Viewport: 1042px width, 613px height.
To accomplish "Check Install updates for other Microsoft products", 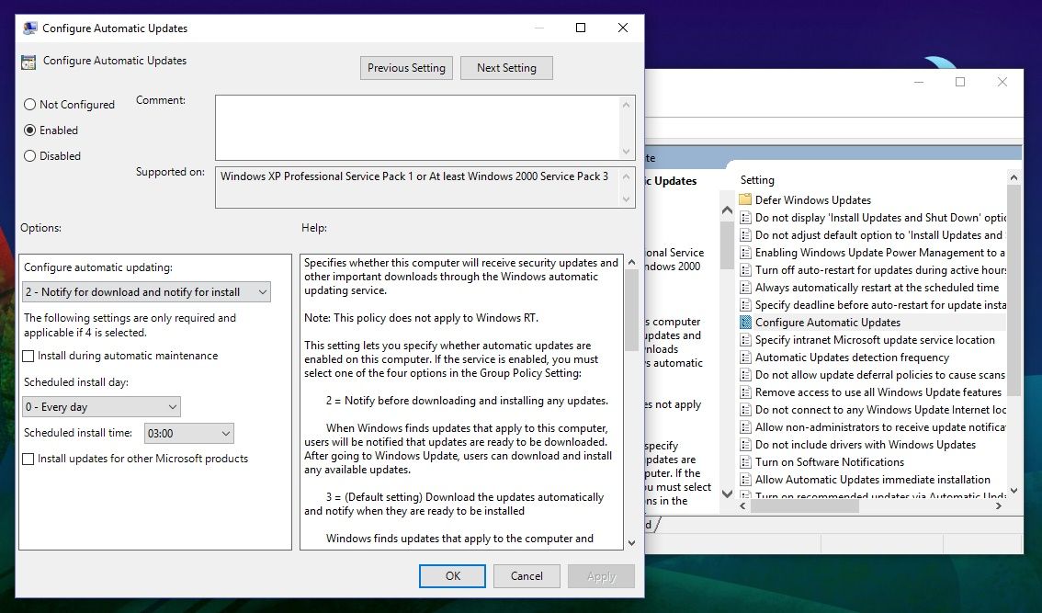I will [x=29, y=459].
